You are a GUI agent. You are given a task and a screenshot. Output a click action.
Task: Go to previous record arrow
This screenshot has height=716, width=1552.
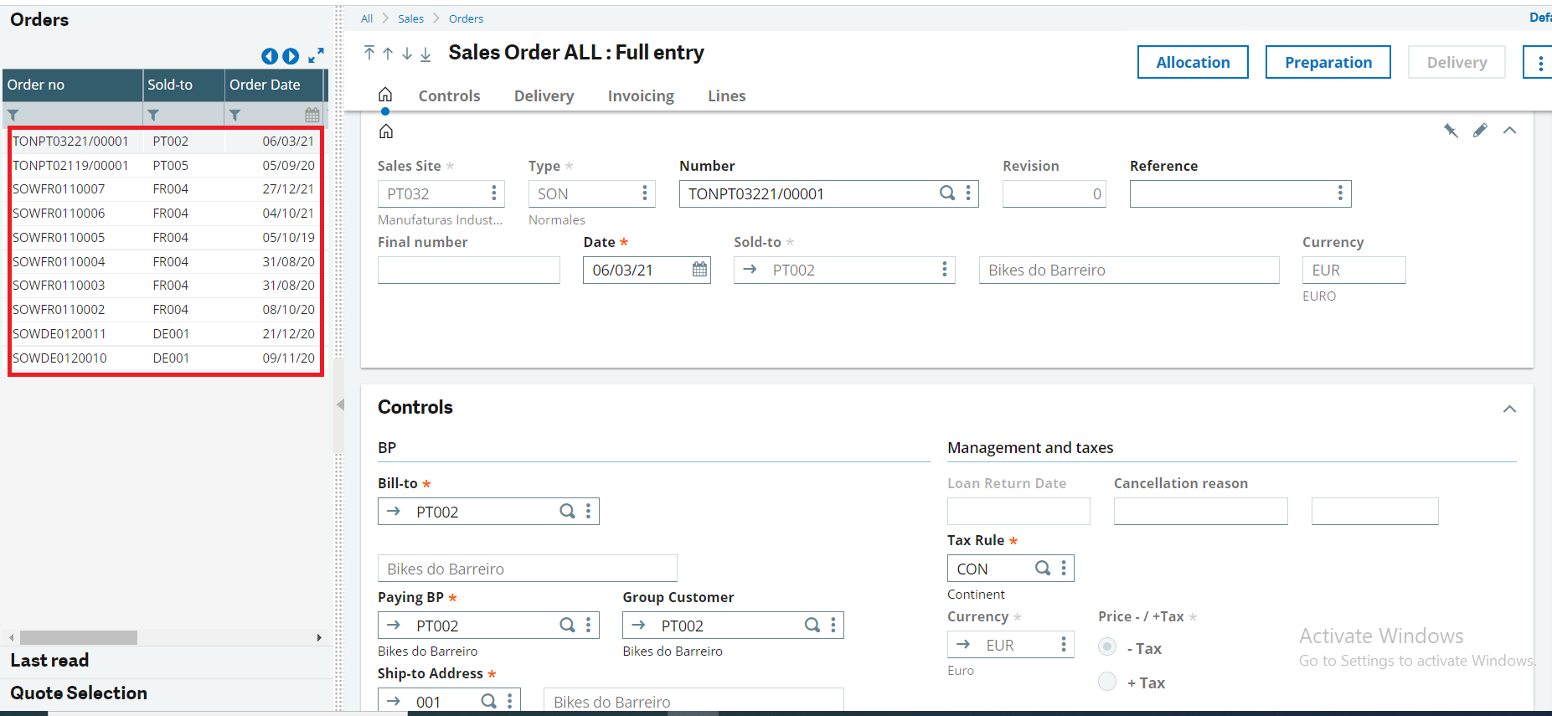click(388, 54)
